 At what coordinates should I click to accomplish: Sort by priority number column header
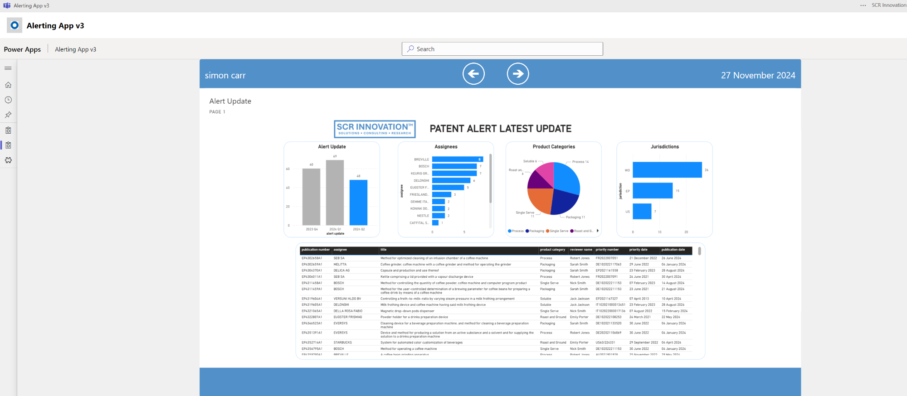click(x=607, y=250)
